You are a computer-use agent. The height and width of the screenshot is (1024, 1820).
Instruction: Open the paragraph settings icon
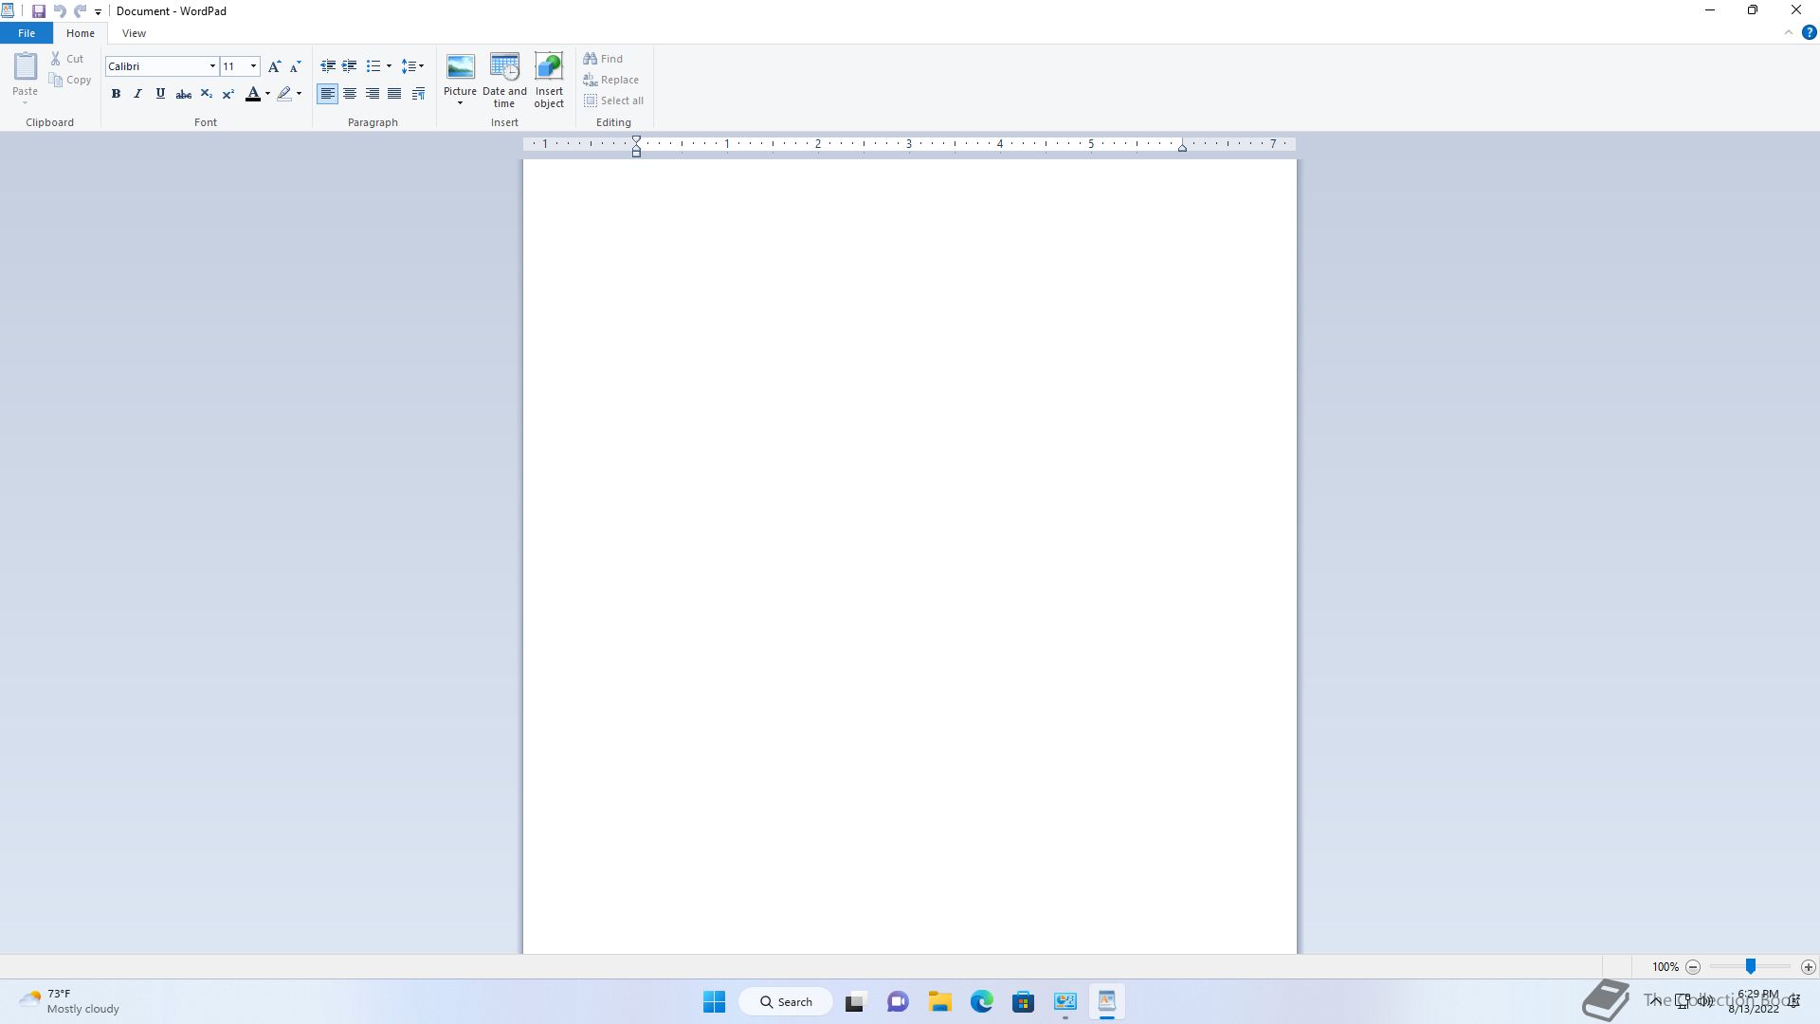[x=418, y=94]
